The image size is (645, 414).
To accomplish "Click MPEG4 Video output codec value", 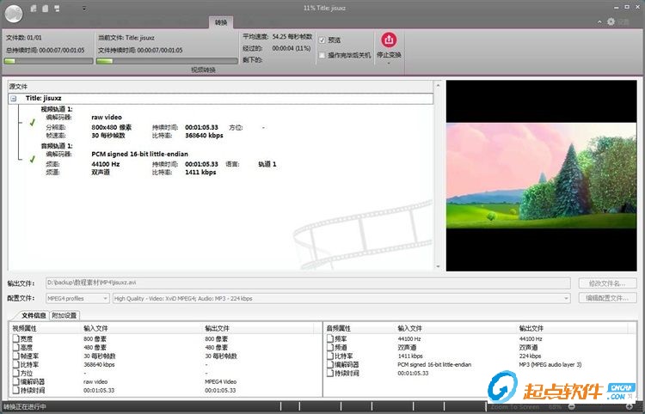I will point(220,382).
